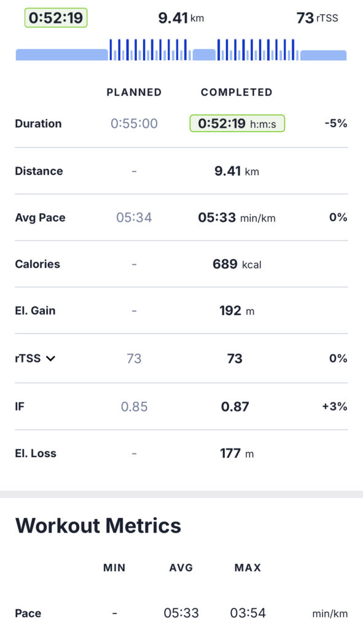Select the completed IF 0.87 value

[x=235, y=407]
